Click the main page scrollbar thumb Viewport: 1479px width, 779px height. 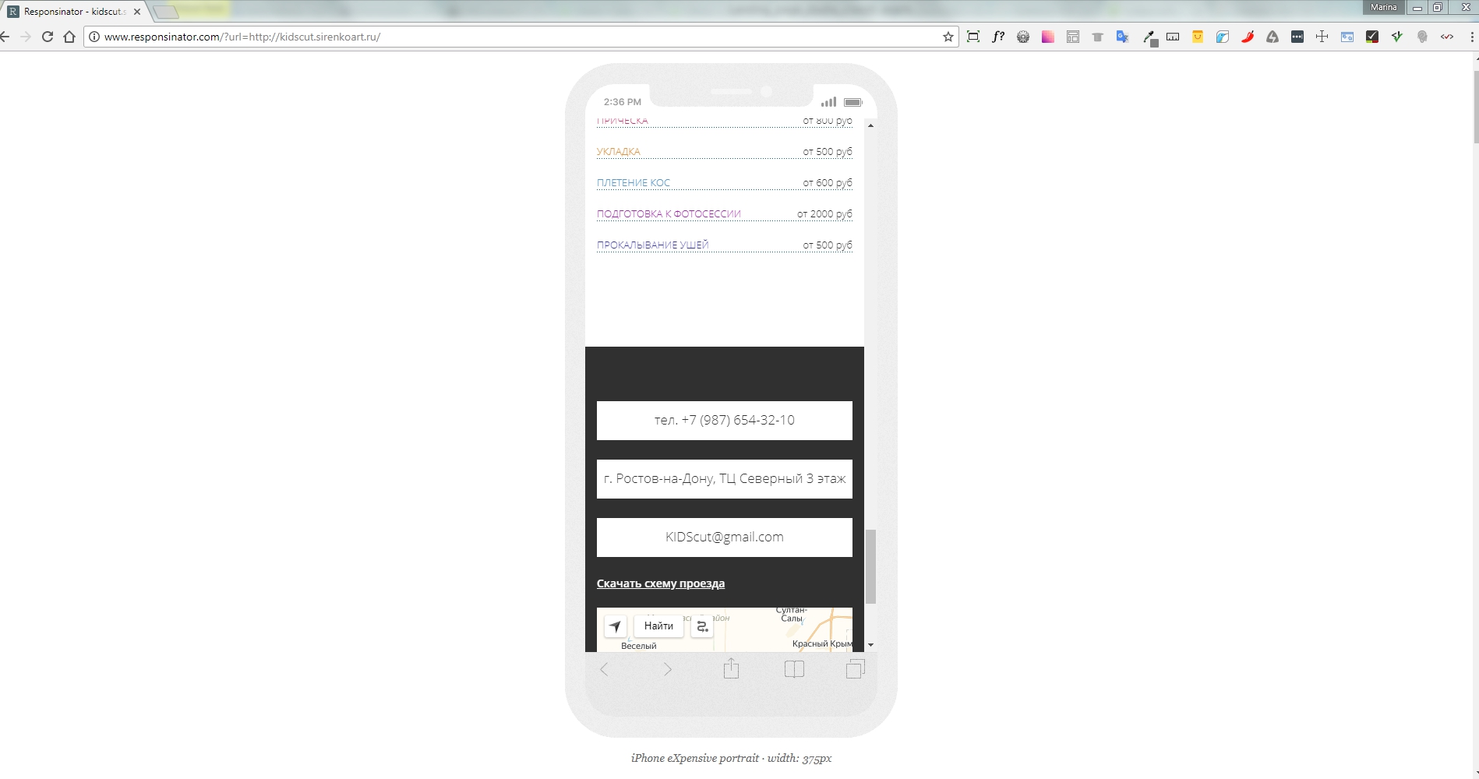point(1476,107)
